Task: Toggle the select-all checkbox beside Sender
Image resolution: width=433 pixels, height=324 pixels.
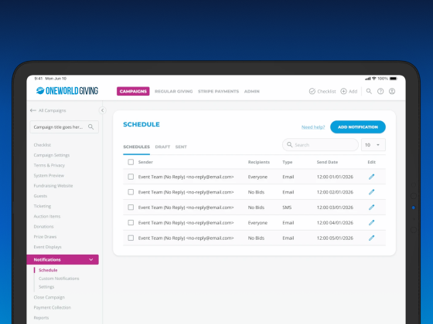Action: (x=131, y=162)
